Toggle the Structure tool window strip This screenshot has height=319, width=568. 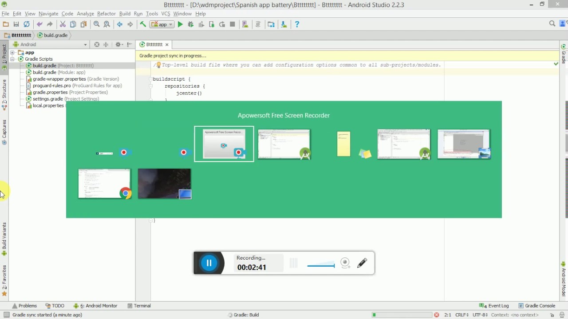pyautogui.click(x=4, y=94)
